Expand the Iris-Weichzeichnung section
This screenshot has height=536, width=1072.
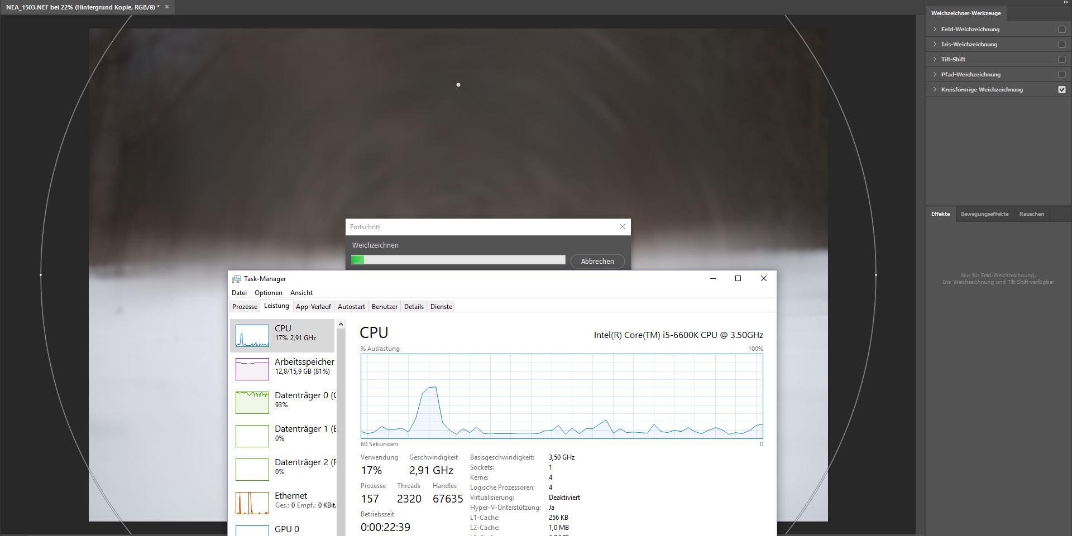point(935,44)
